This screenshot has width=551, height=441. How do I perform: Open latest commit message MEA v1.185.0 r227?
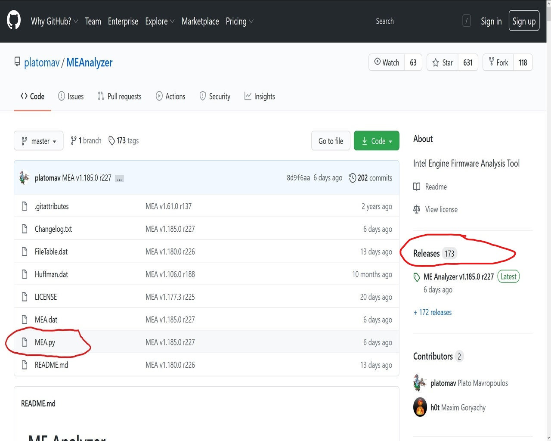pos(87,178)
